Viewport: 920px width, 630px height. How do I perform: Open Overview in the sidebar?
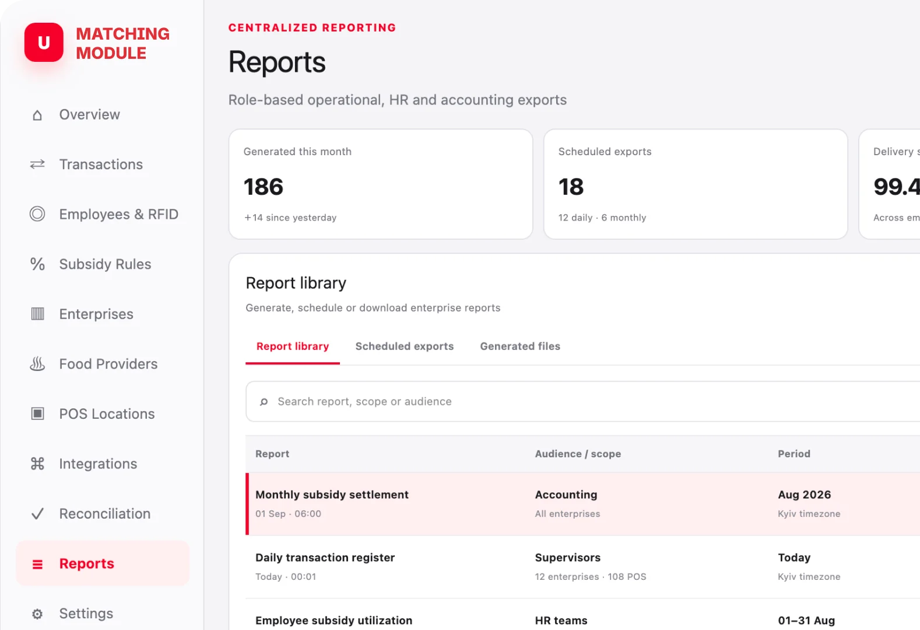(x=103, y=115)
